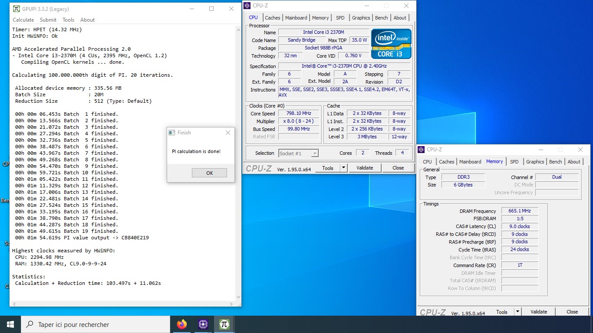Click the FSB:DRAM 1:5 value
Viewport: 593px width, 333px height.
[520, 219]
